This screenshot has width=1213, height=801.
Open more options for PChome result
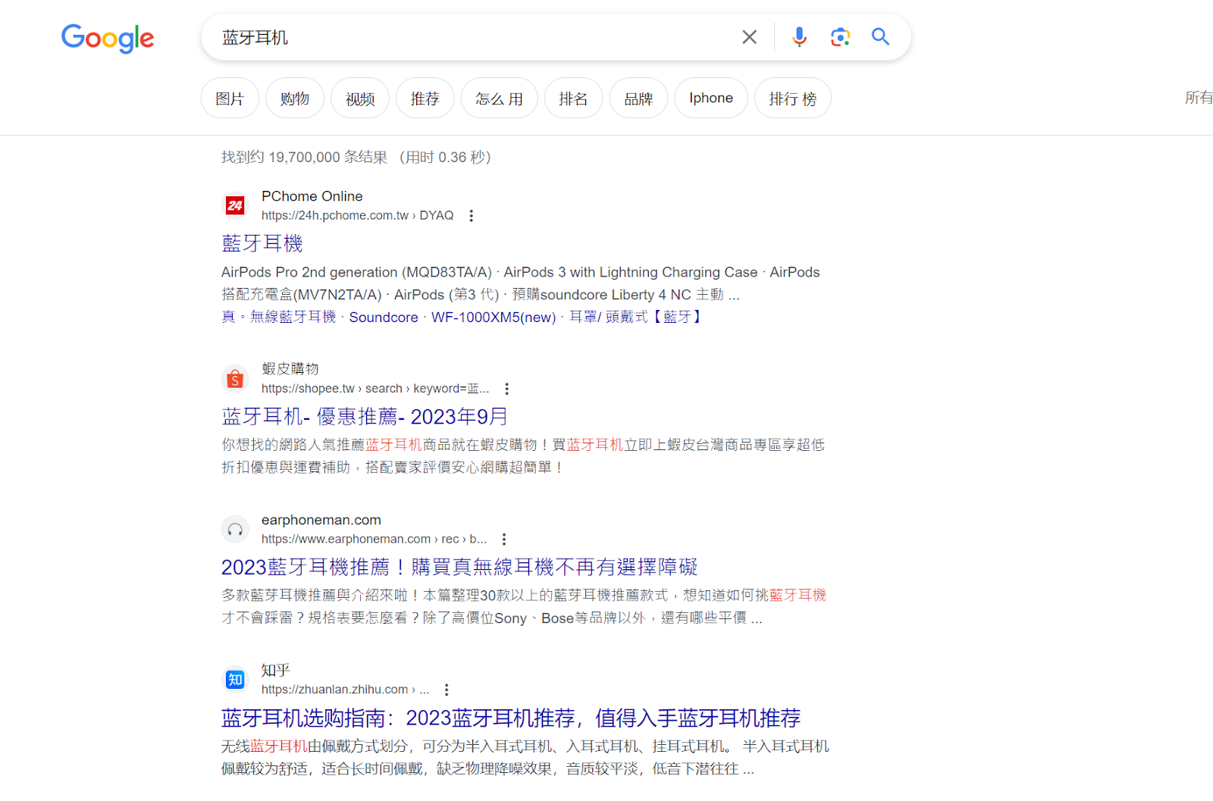tap(471, 216)
